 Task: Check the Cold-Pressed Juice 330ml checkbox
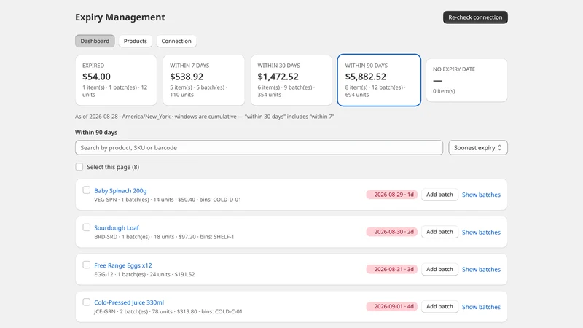[86, 302]
